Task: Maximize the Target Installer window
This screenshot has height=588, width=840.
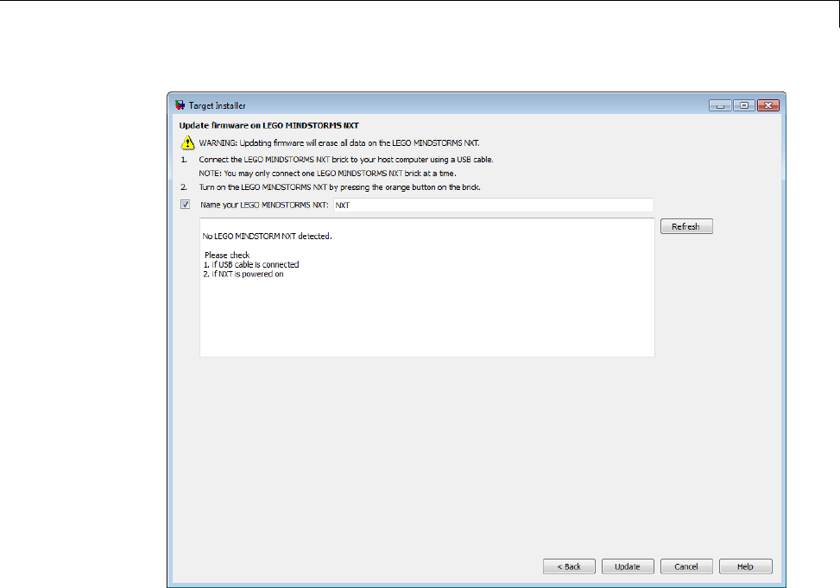Action: coord(744,105)
